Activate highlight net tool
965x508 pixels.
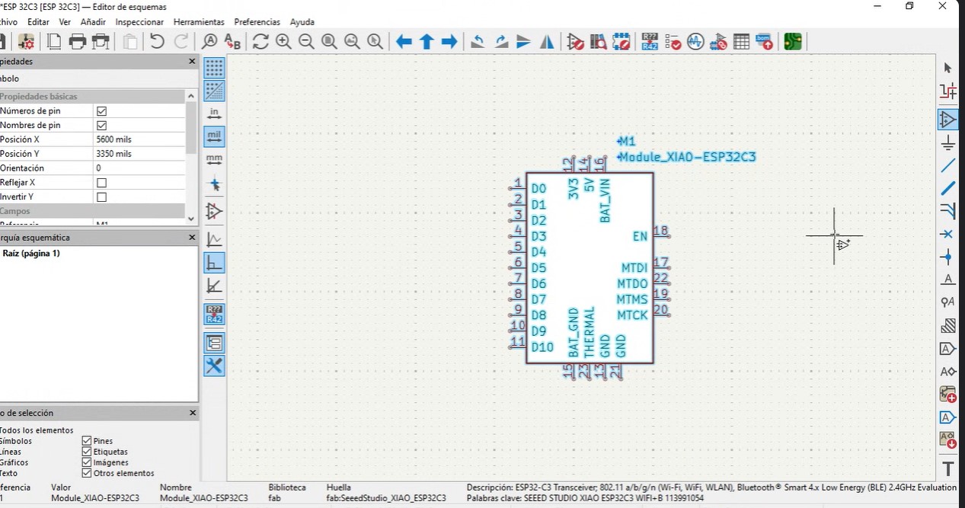click(948, 92)
